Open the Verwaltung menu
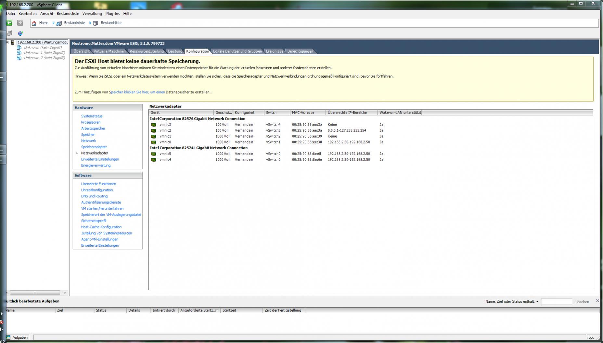Image resolution: width=603 pixels, height=343 pixels. [x=92, y=14]
